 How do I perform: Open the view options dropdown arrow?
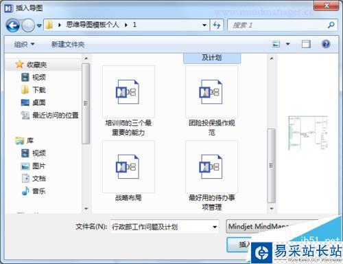(288, 44)
